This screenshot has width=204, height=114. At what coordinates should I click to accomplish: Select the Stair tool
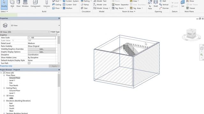coord(84,8)
